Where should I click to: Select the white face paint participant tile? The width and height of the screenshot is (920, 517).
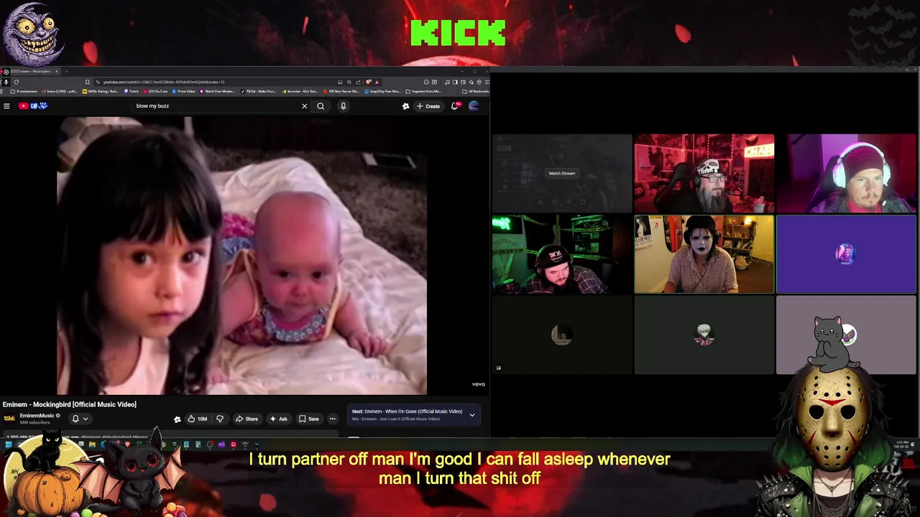click(704, 254)
